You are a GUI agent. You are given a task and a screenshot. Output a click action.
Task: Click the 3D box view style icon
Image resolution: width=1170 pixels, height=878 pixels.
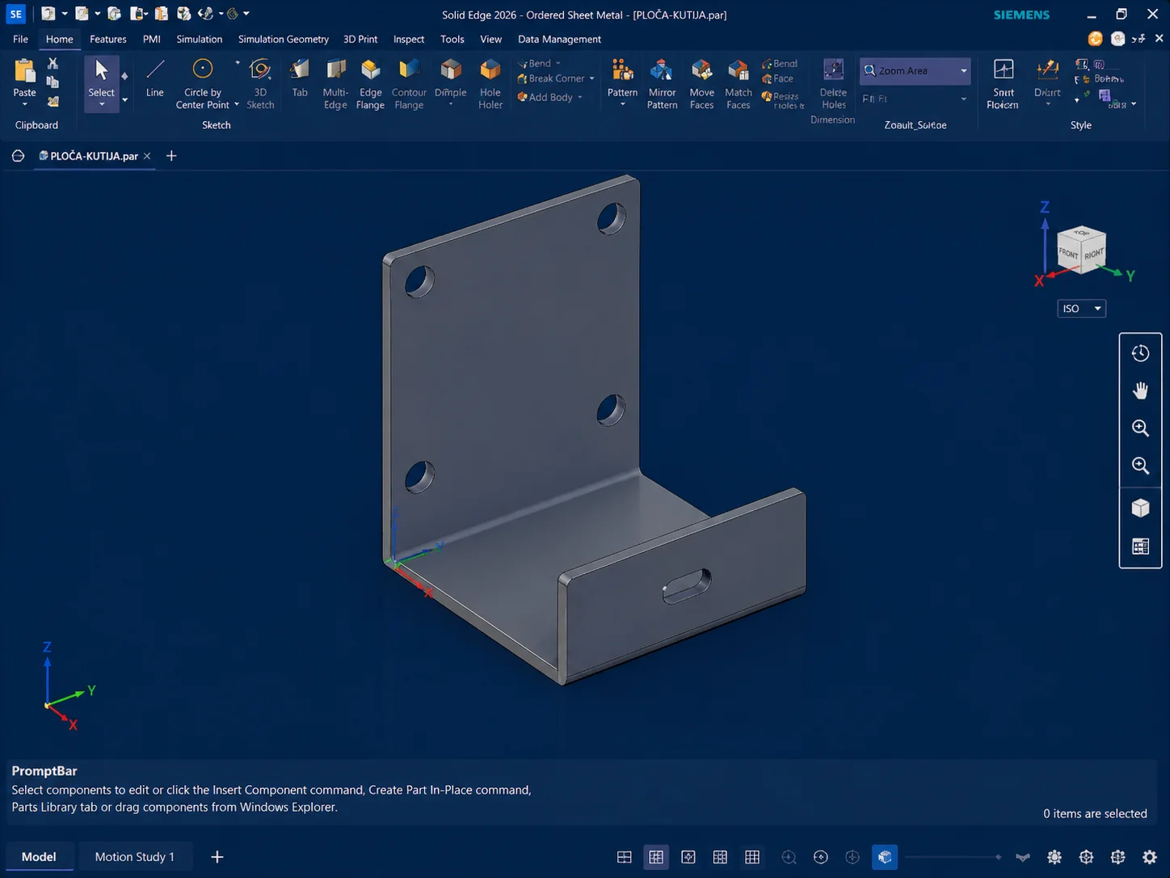point(1140,508)
